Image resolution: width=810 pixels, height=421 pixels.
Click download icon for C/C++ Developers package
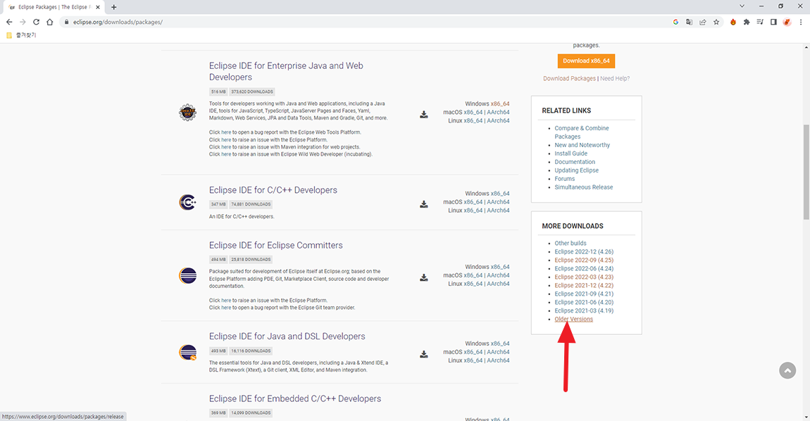coord(423,205)
